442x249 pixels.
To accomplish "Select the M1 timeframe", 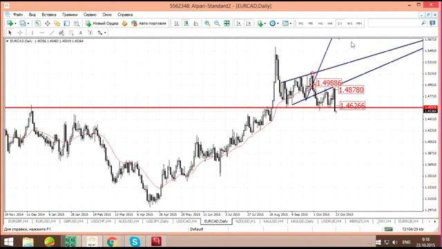I will (x=301, y=24).
